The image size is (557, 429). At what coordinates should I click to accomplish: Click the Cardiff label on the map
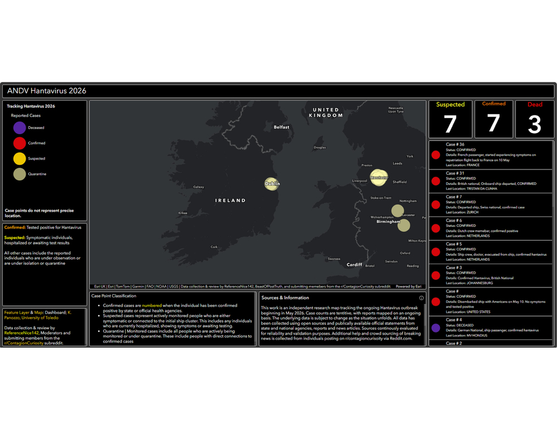(x=354, y=265)
